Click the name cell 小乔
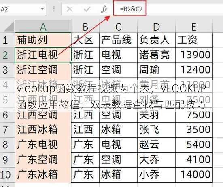This screenshot has width=223, height=187. click(156, 174)
